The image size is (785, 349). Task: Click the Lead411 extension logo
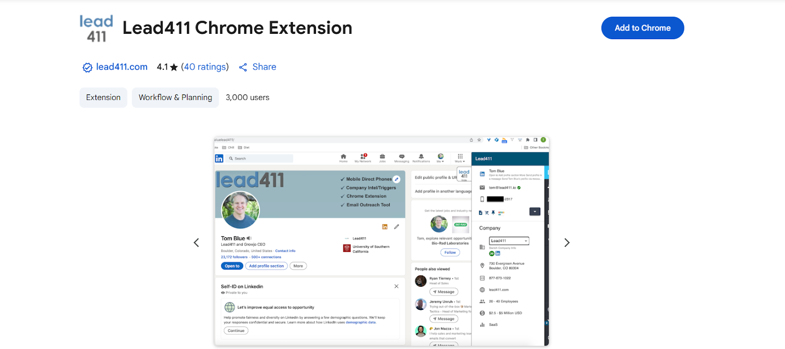[96, 28]
